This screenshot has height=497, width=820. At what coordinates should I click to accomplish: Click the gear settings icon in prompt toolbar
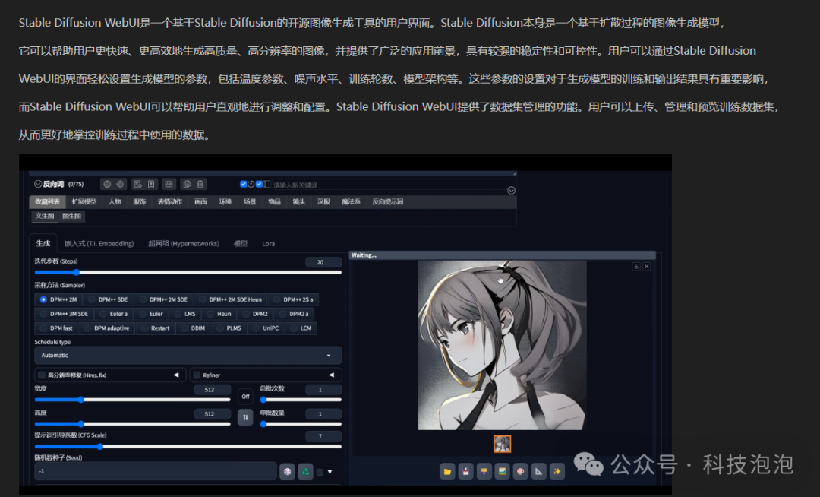tap(120, 184)
